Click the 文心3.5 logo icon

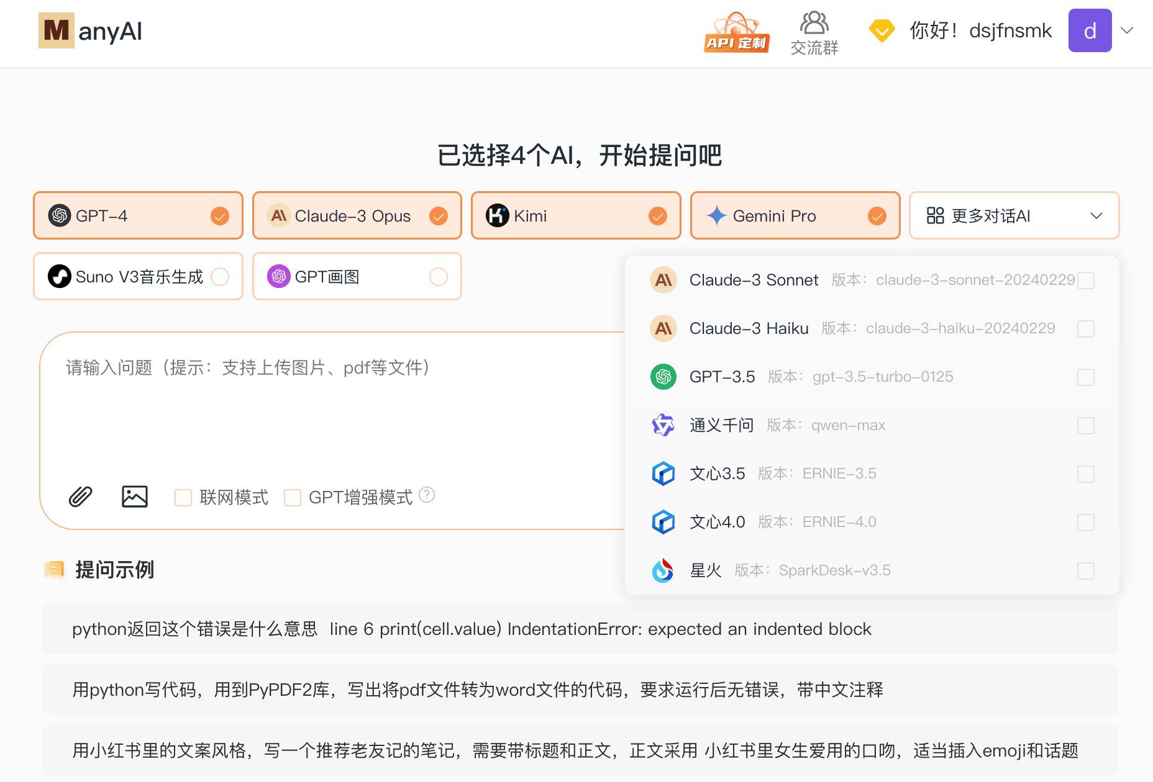point(663,474)
